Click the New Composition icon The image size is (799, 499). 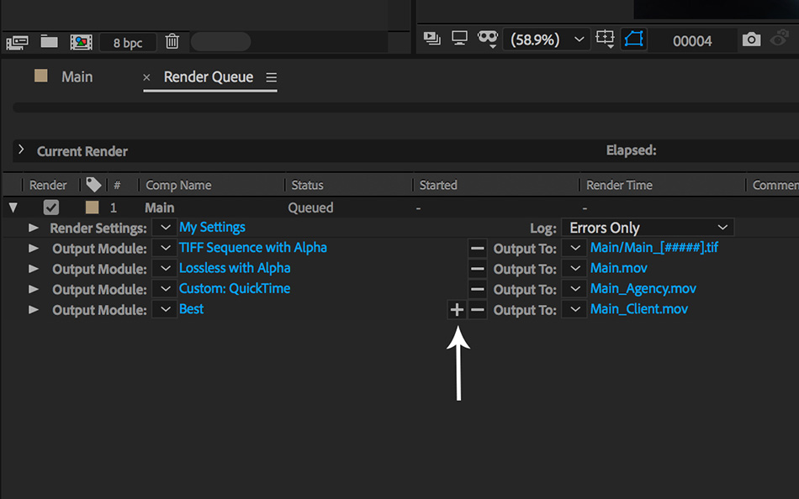[x=81, y=42]
